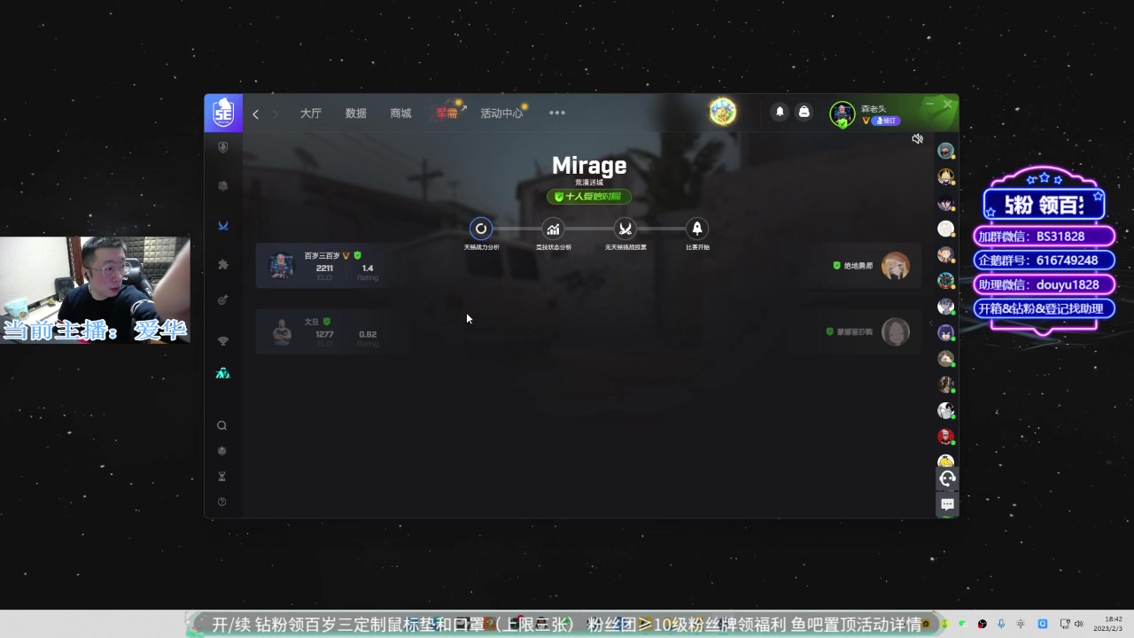Viewport: 1134px width, 638px height.
Task: Click the teal team icon in sidebar
Action: pos(222,374)
